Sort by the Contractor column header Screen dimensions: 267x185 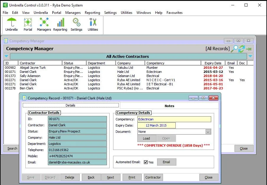40,63
